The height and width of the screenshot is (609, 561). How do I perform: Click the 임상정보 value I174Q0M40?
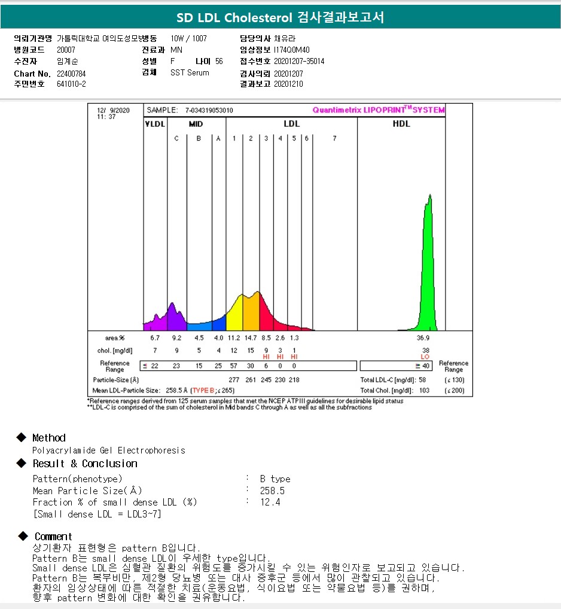(x=292, y=50)
